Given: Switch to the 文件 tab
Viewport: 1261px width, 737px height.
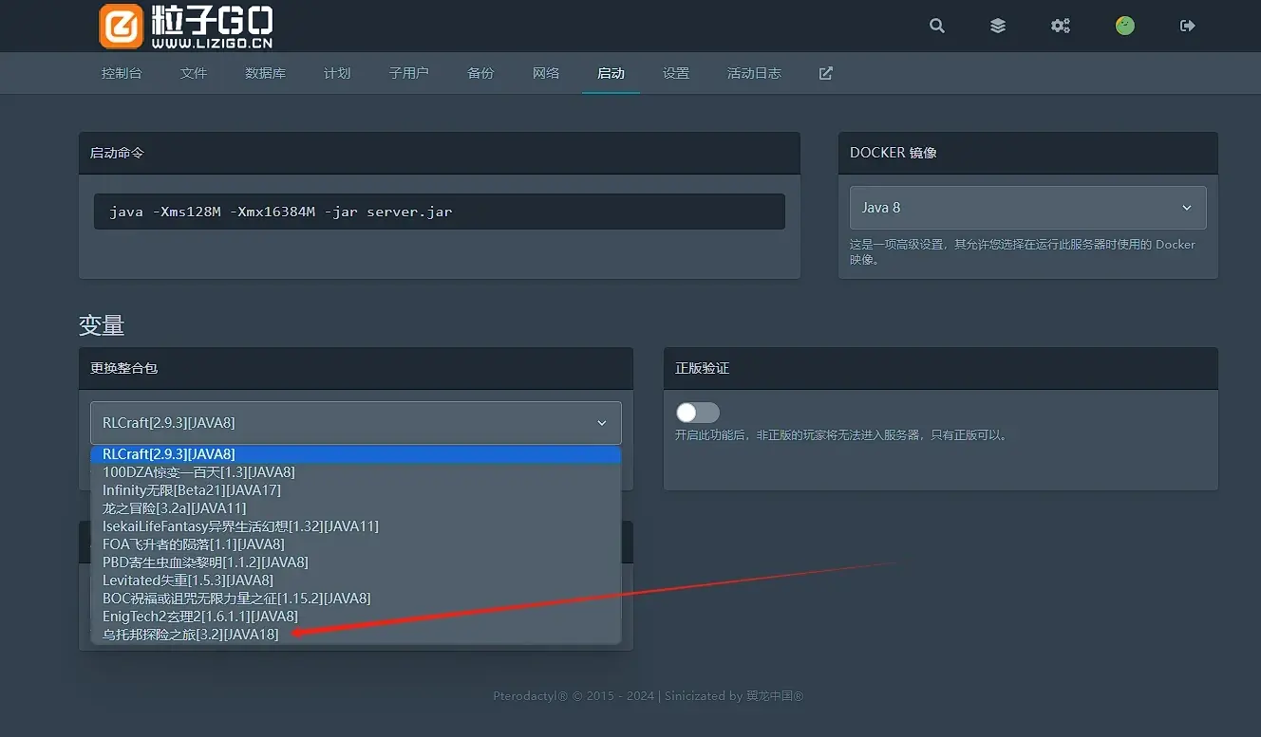Looking at the screenshot, I should pos(194,73).
